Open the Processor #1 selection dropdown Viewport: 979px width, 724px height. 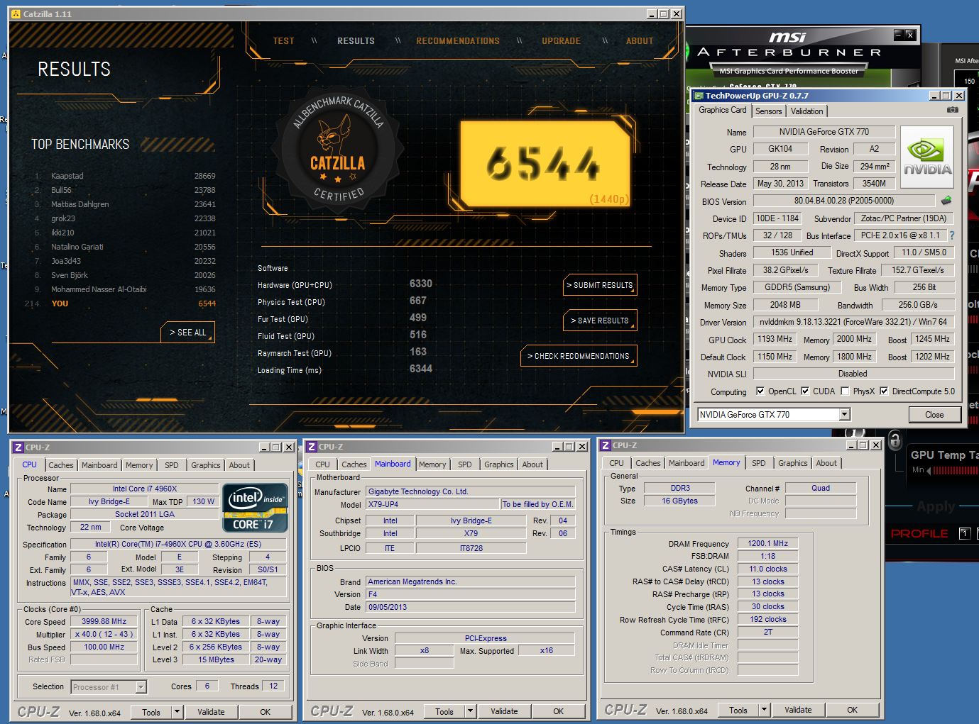(109, 686)
